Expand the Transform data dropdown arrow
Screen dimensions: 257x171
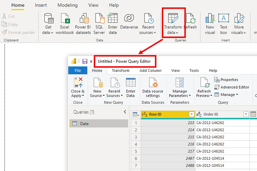coord(177,33)
